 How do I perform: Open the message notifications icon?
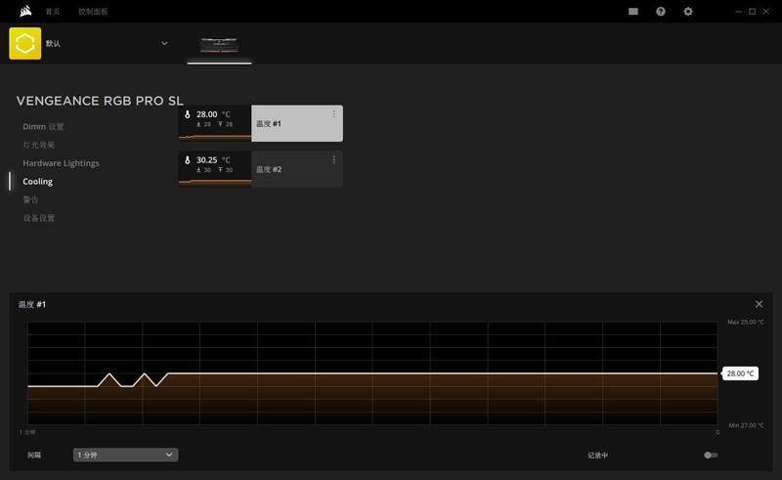point(633,12)
